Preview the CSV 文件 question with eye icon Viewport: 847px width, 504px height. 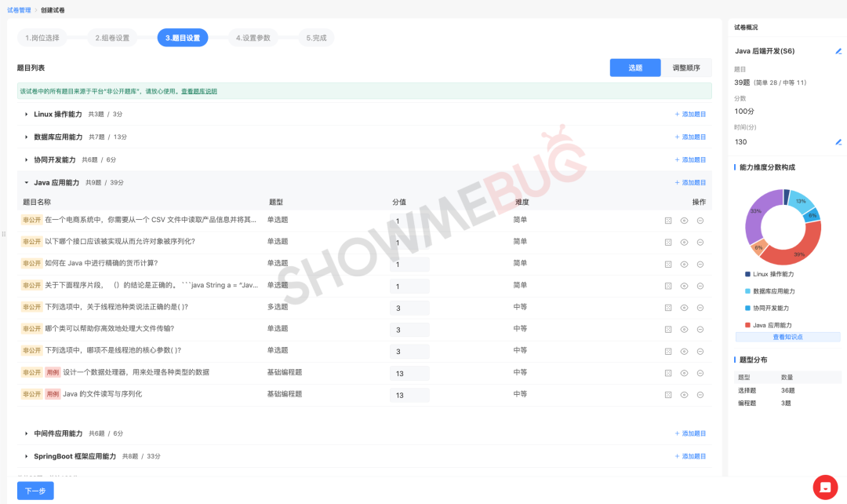[684, 221]
